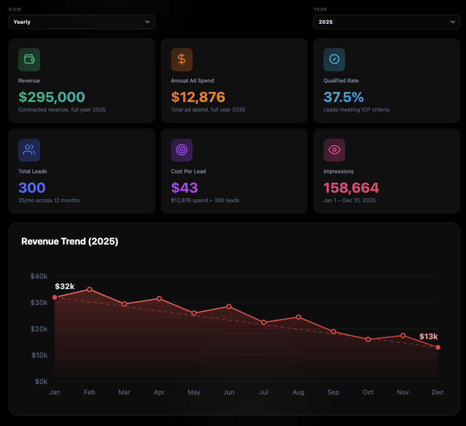
Task: Click the Jun x-axis label
Action: [229, 392]
